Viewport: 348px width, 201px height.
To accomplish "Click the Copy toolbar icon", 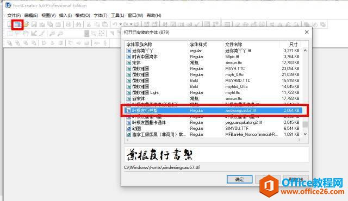I will (97, 24).
